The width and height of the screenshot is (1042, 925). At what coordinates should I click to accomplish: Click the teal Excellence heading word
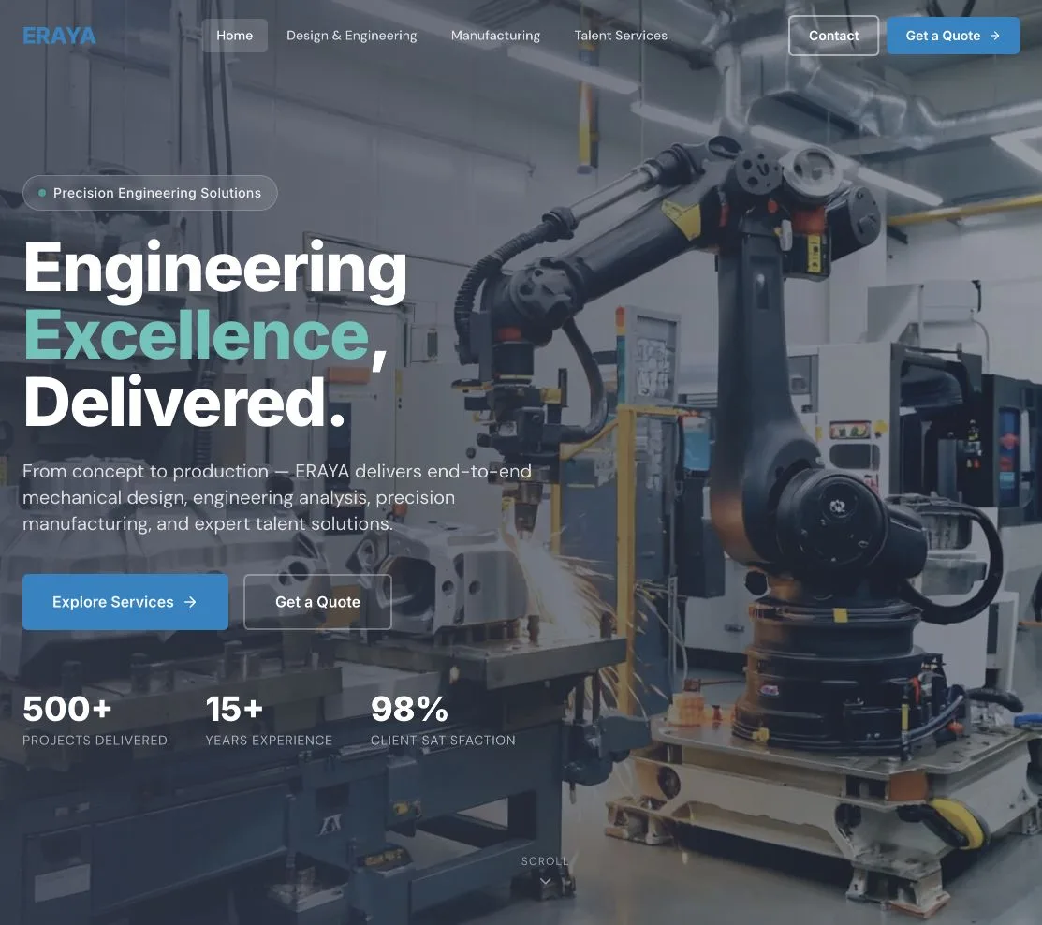click(197, 334)
